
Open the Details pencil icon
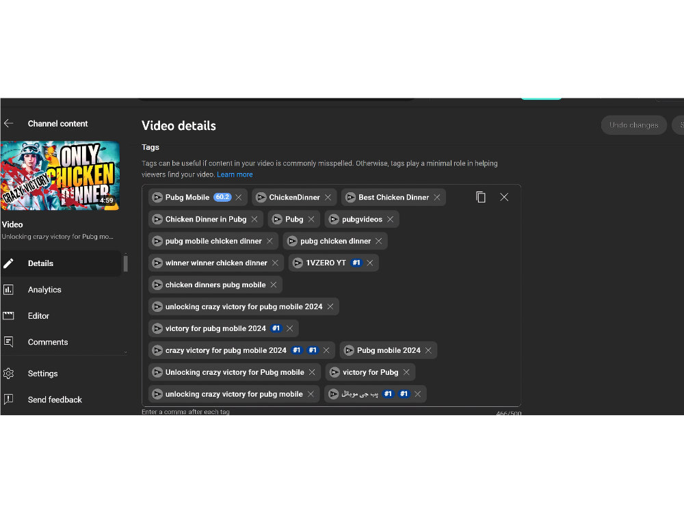coord(8,263)
